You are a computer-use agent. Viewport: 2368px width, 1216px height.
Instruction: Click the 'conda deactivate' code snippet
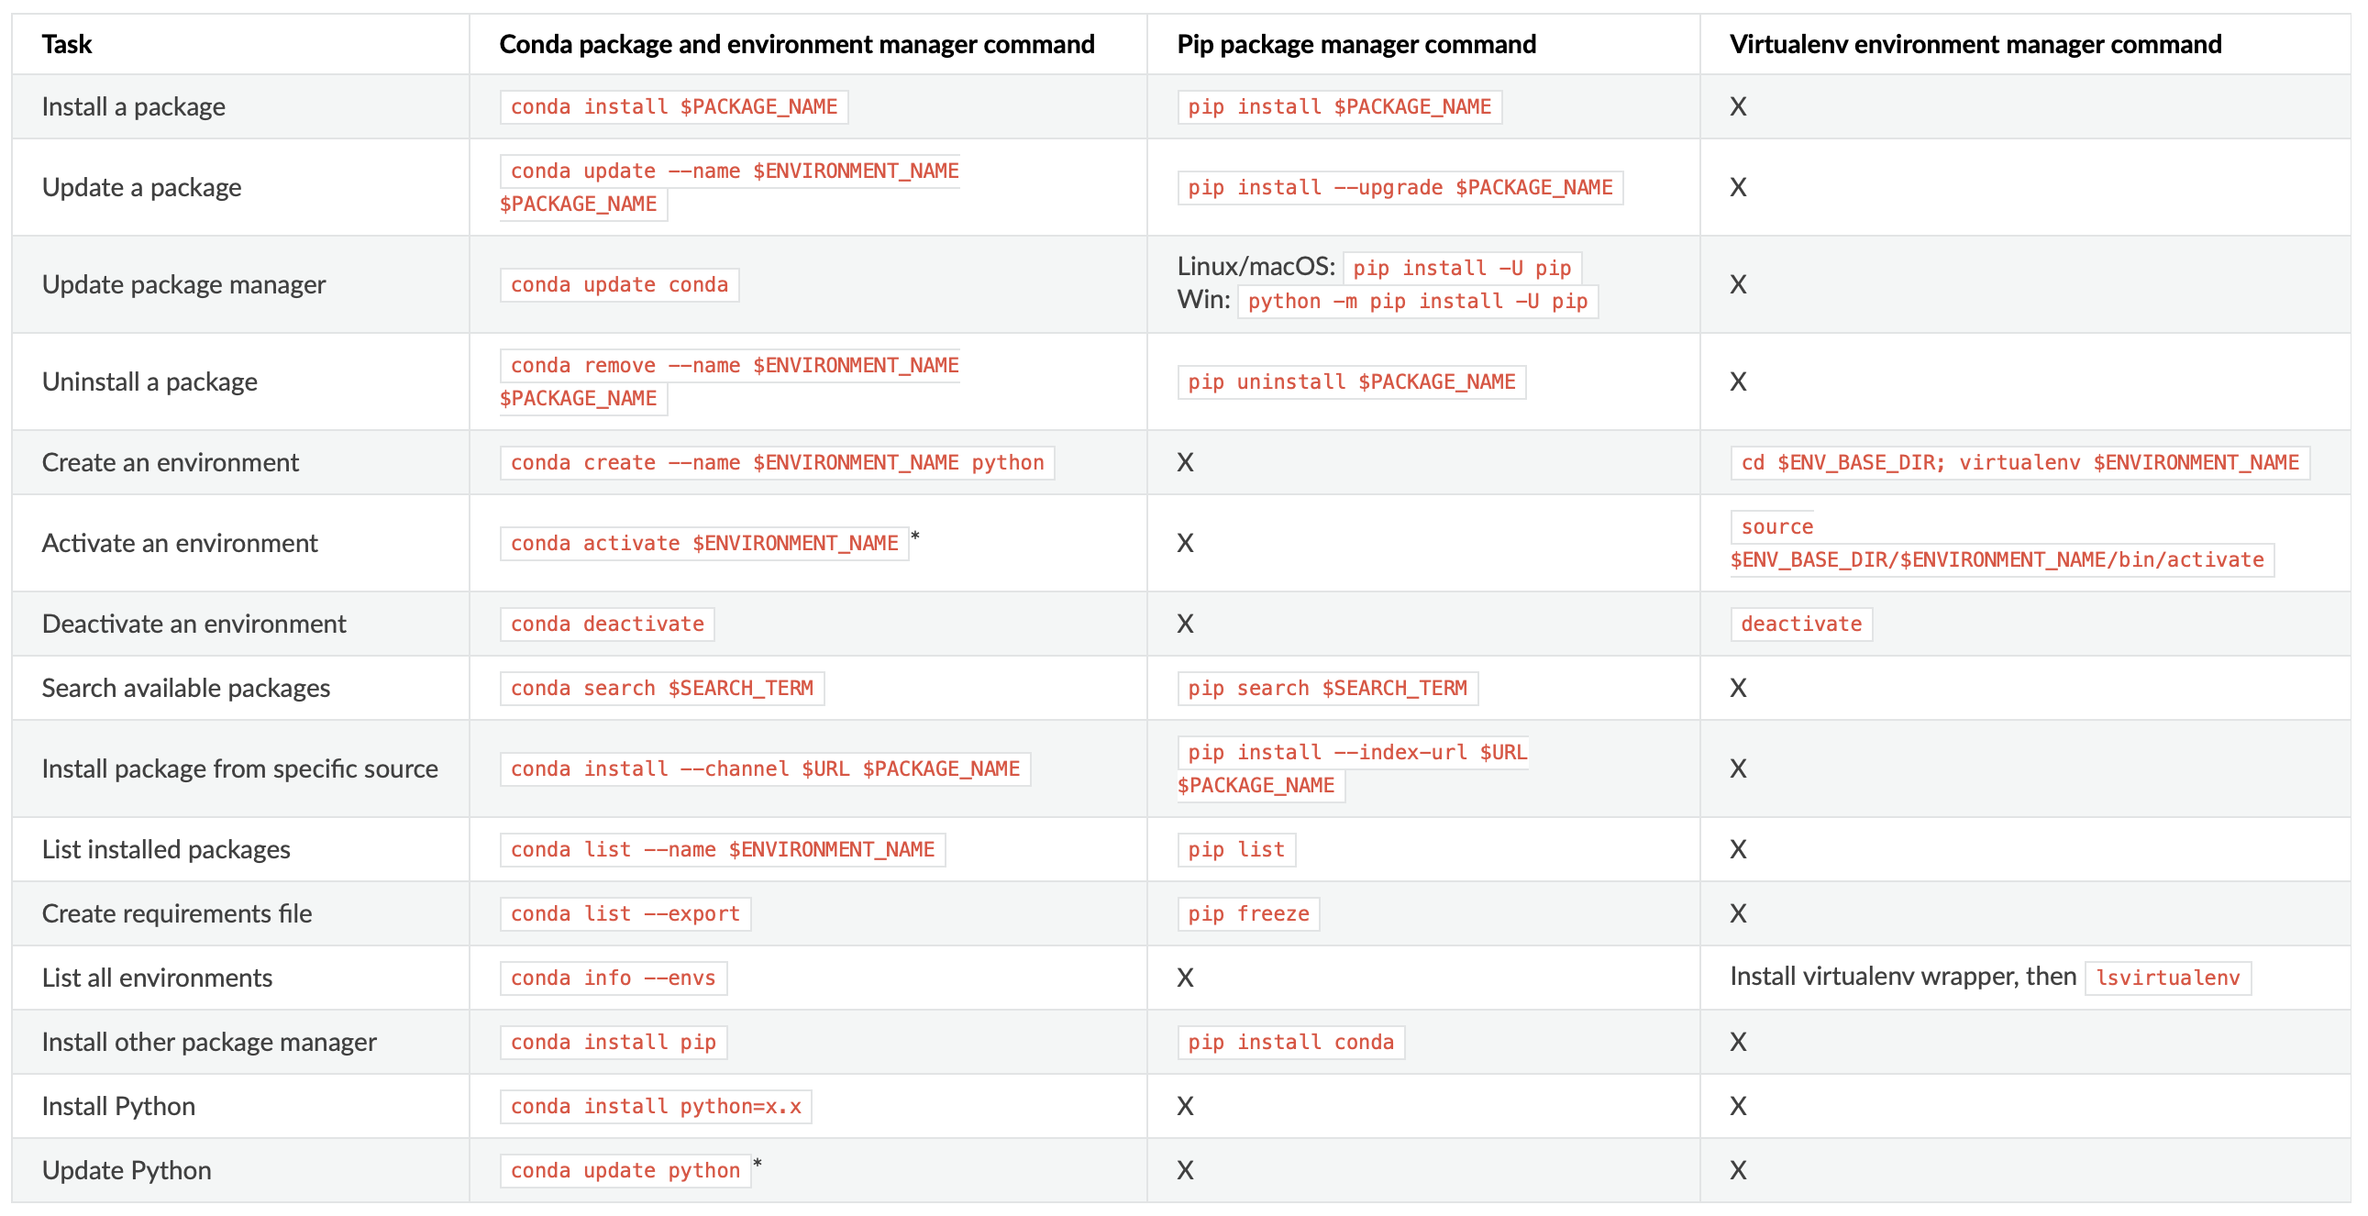click(x=607, y=625)
